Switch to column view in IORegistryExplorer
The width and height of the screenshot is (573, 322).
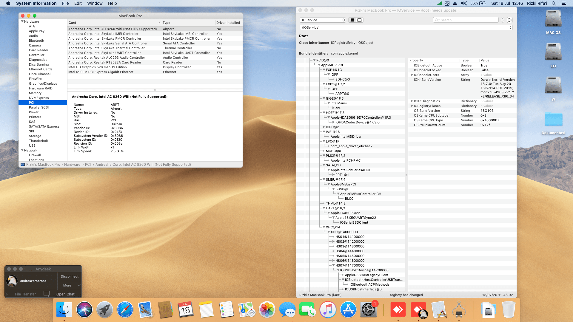(360, 20)
